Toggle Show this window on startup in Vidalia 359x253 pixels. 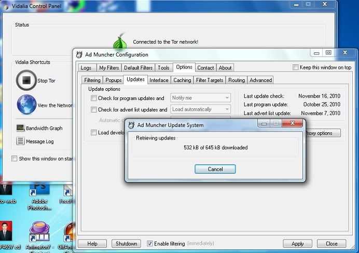pyautogui.click(x=14, y=159)
